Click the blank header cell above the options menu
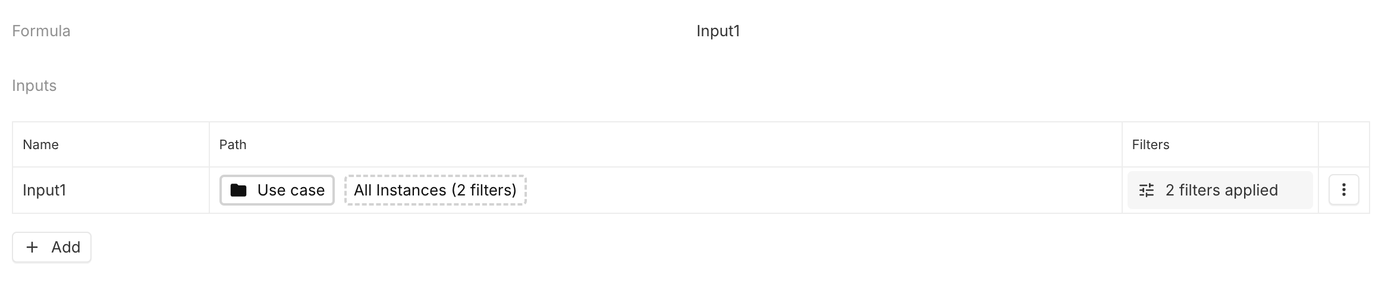The image size is (1388, 284). coord(1343,144)
